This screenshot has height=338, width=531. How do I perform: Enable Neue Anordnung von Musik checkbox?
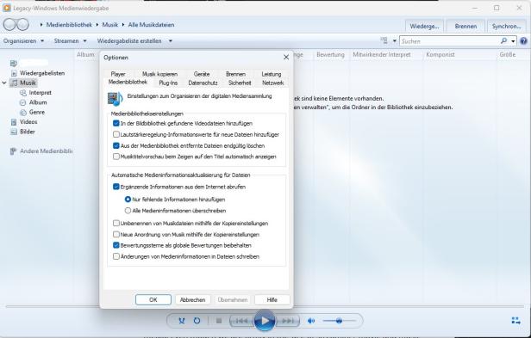(116, 234)
